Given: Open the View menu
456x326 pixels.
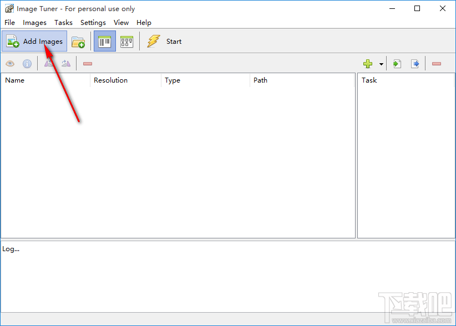Looking at the screenshot, I should pos(121,23).
